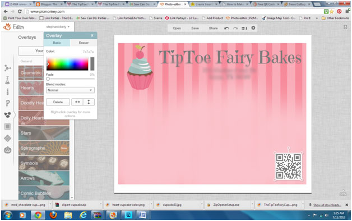Click Share in the top toolbar
The width and height of the screenshot is (352, 221).
point(213,28)
